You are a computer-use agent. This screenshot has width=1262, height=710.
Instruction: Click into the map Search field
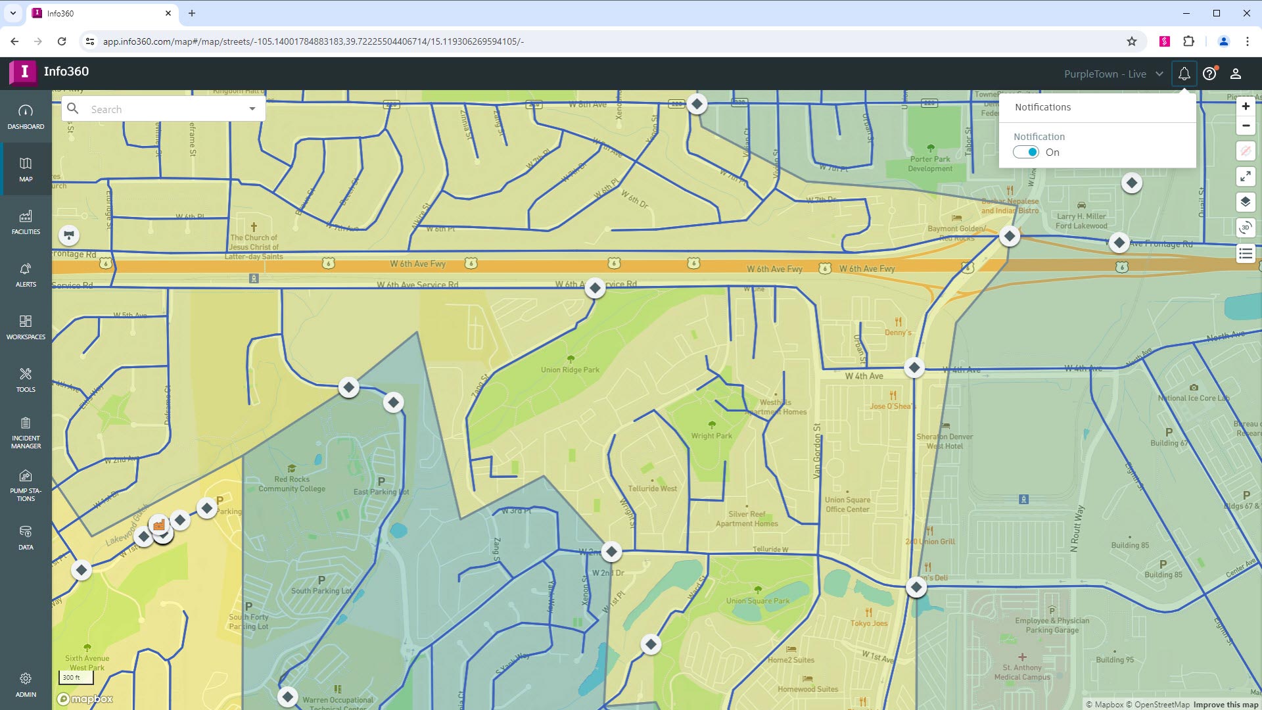coord(164,109)
